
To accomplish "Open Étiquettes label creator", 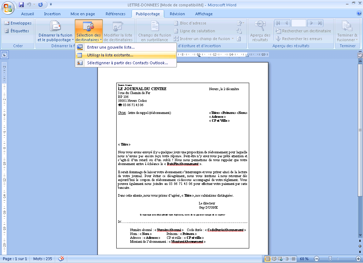I will [18, 31].
